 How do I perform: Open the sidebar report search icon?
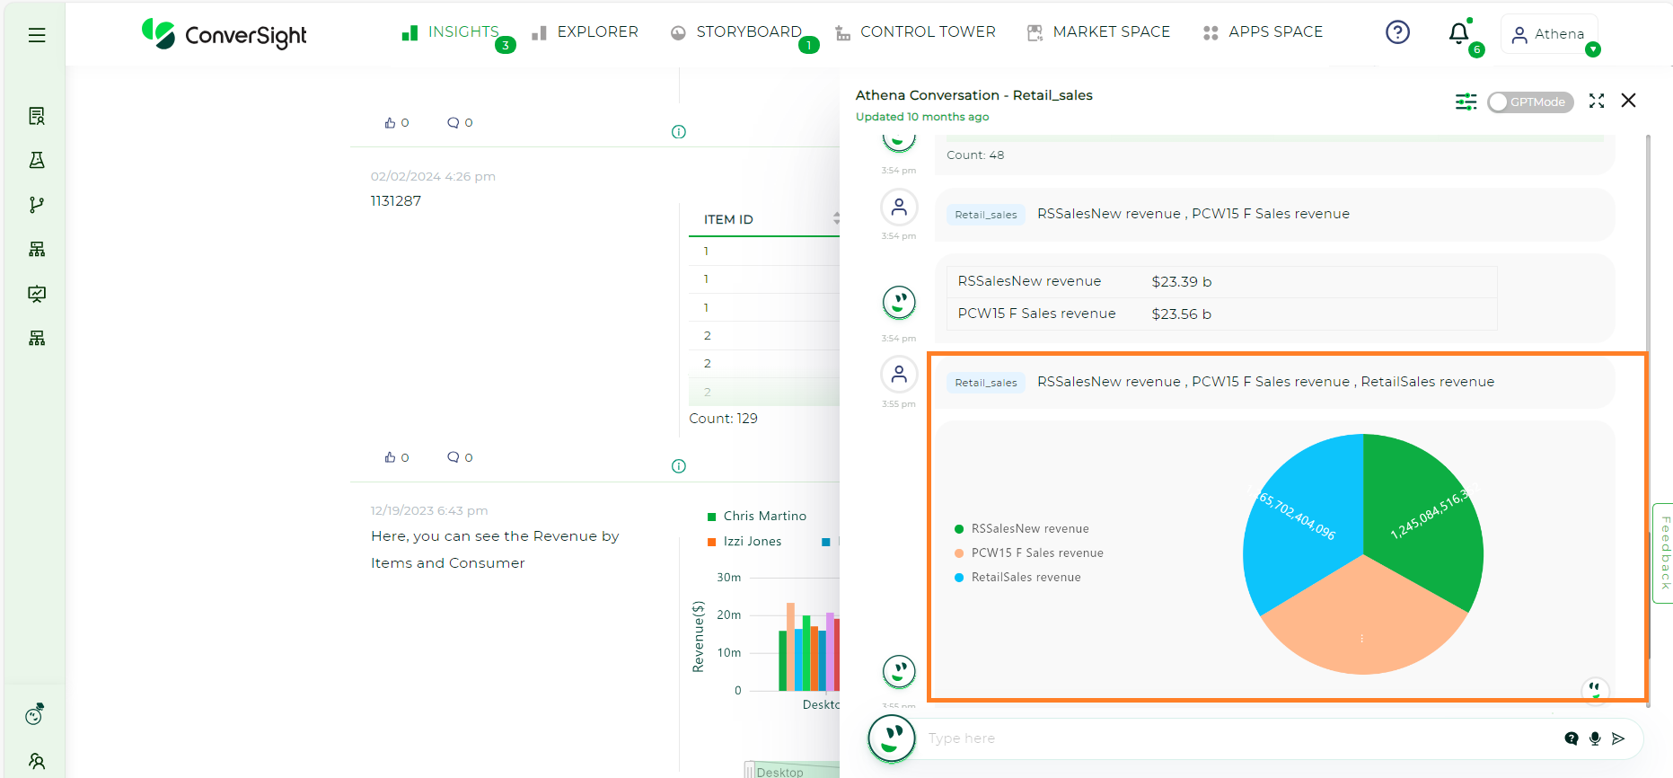coord(37,116)
